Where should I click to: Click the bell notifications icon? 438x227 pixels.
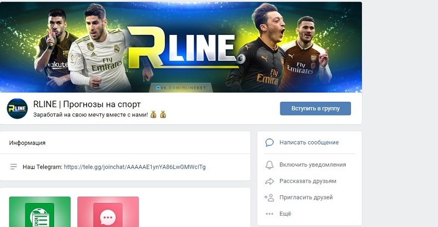click(269, 165)
